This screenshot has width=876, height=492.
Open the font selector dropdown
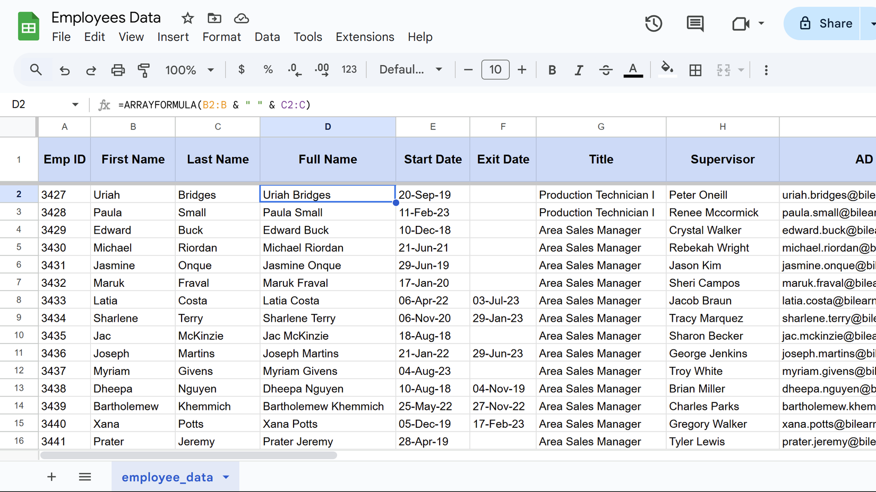click(410, 69)
